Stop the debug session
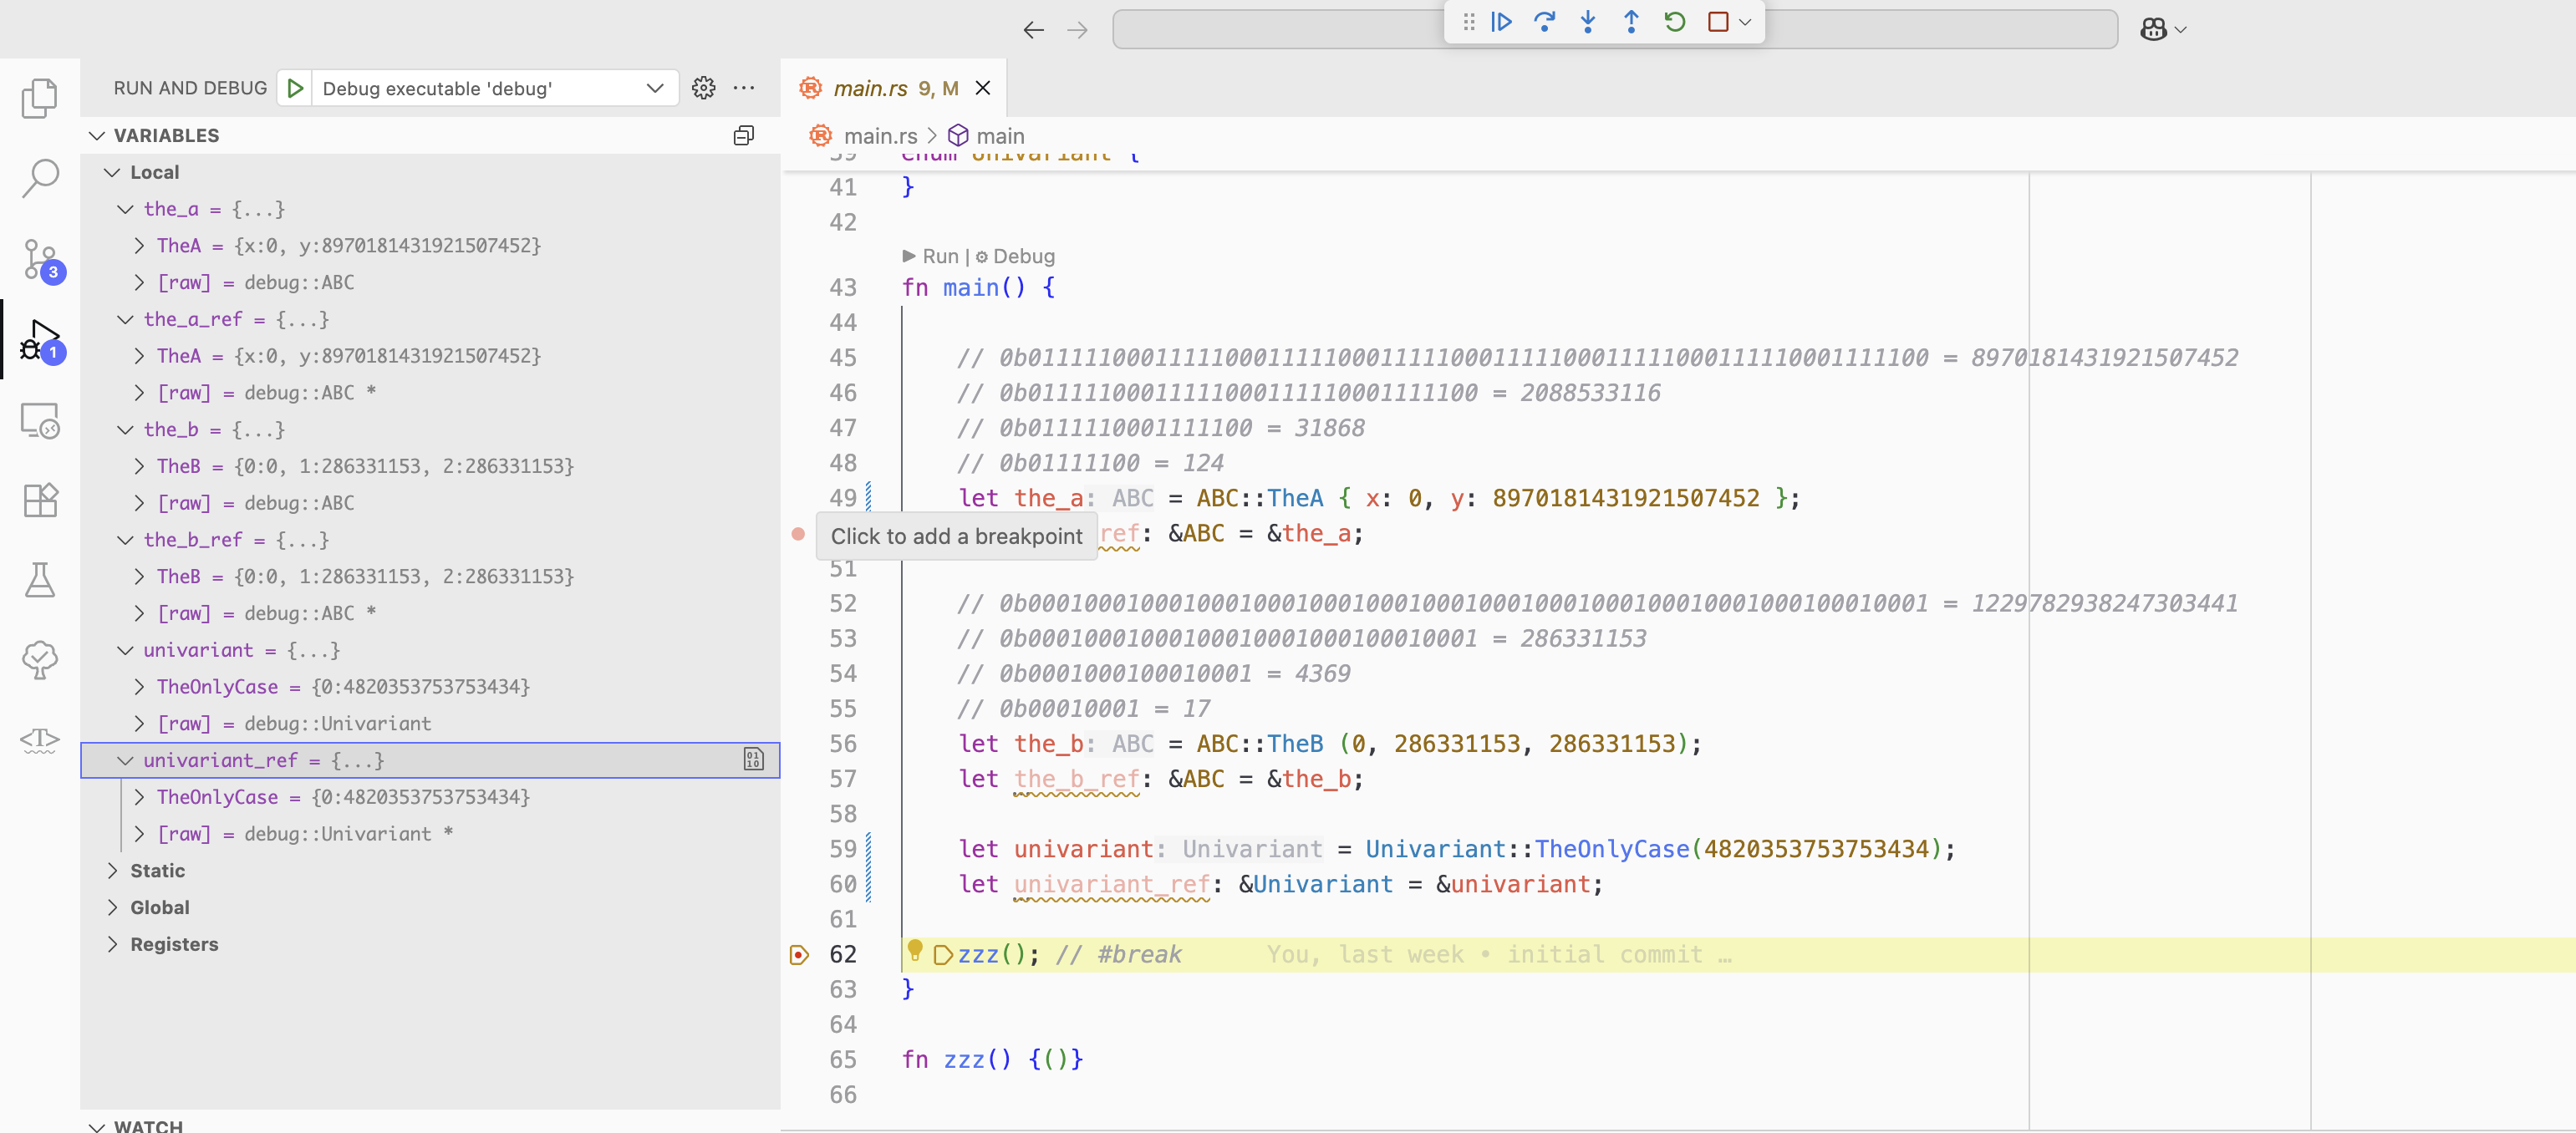Screen dimensions: 2576x1133 pos(1718,22)
